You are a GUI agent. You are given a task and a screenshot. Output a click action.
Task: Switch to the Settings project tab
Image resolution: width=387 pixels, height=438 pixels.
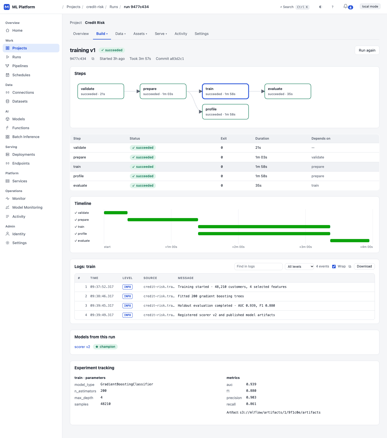pyautogui.click(x=202, y=34)
